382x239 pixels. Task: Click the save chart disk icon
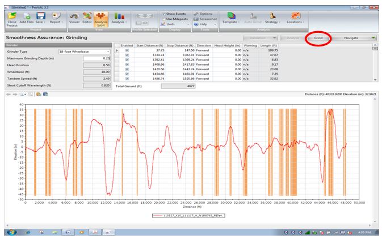coord(45,95)
